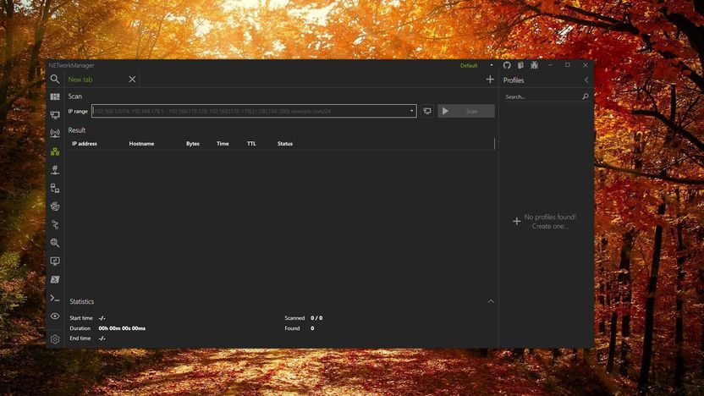704x396 pixels.
Task: Close the New tab
Action: point(132,80)
